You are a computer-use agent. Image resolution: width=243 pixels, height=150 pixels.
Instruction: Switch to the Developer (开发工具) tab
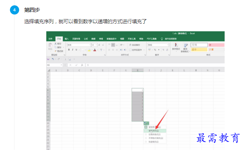pos(132,39)
